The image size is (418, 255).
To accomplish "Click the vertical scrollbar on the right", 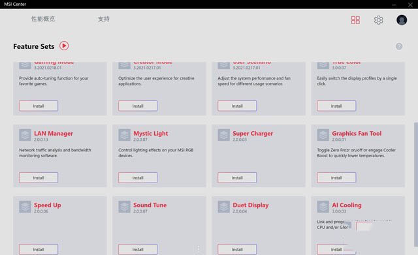I will (416, 185).
